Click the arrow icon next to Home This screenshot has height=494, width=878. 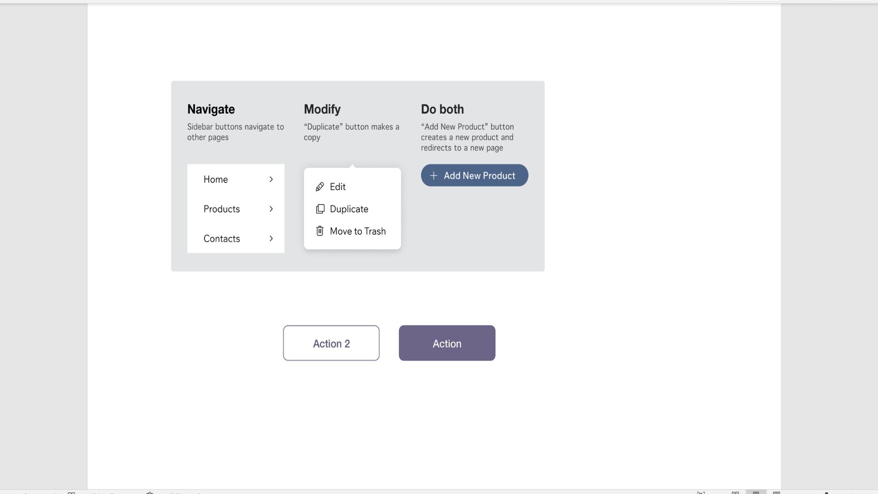[x=270, y=179]
